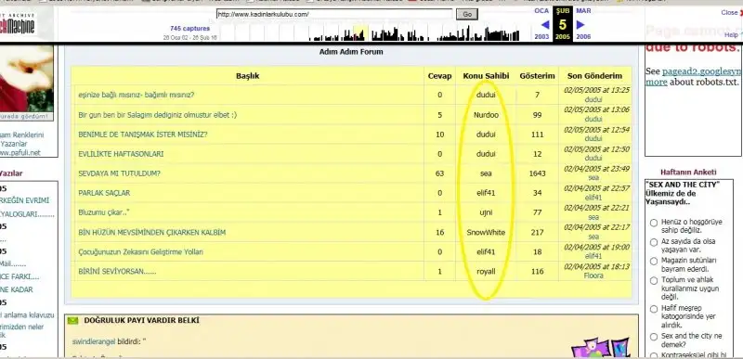This screenshot has height=359, width=743.
Task: Click the Başlık column header
Action: click(x=247, y=76)
